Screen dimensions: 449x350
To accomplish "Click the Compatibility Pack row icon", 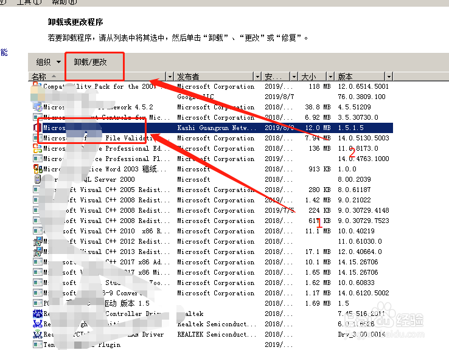I will coord(37,86).
